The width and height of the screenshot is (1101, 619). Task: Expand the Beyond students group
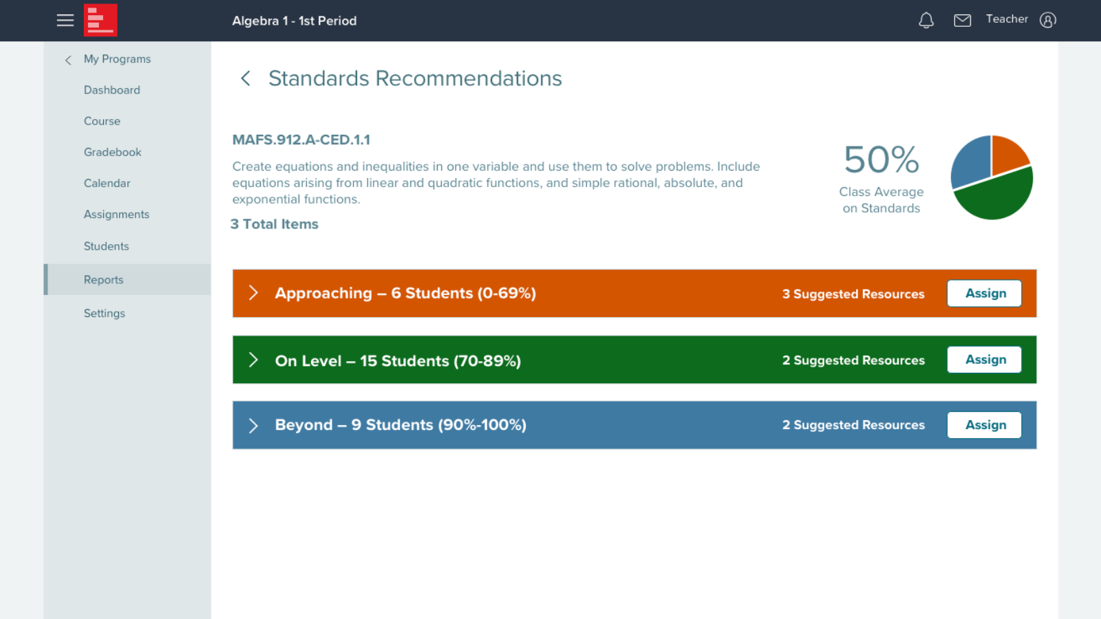tap(253, 426)
